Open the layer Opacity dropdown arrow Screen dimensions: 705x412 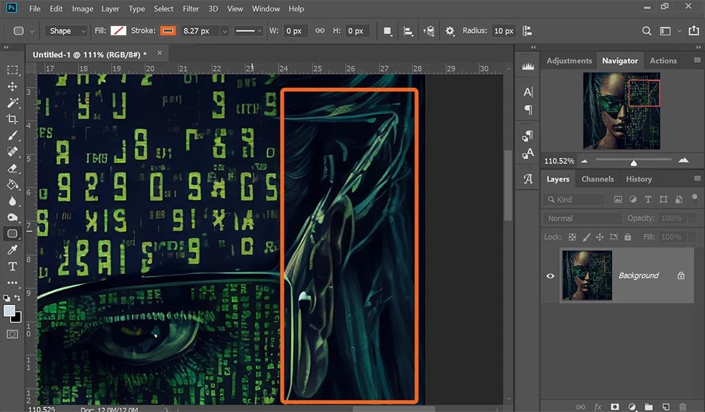click(692, 218)
